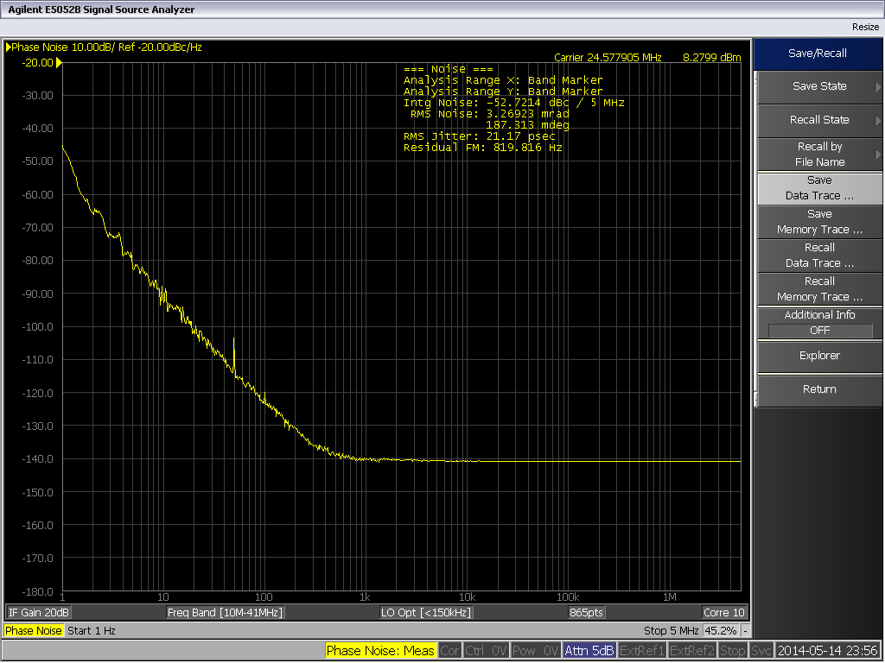Click the ExtRef1 status indicator

642,651
